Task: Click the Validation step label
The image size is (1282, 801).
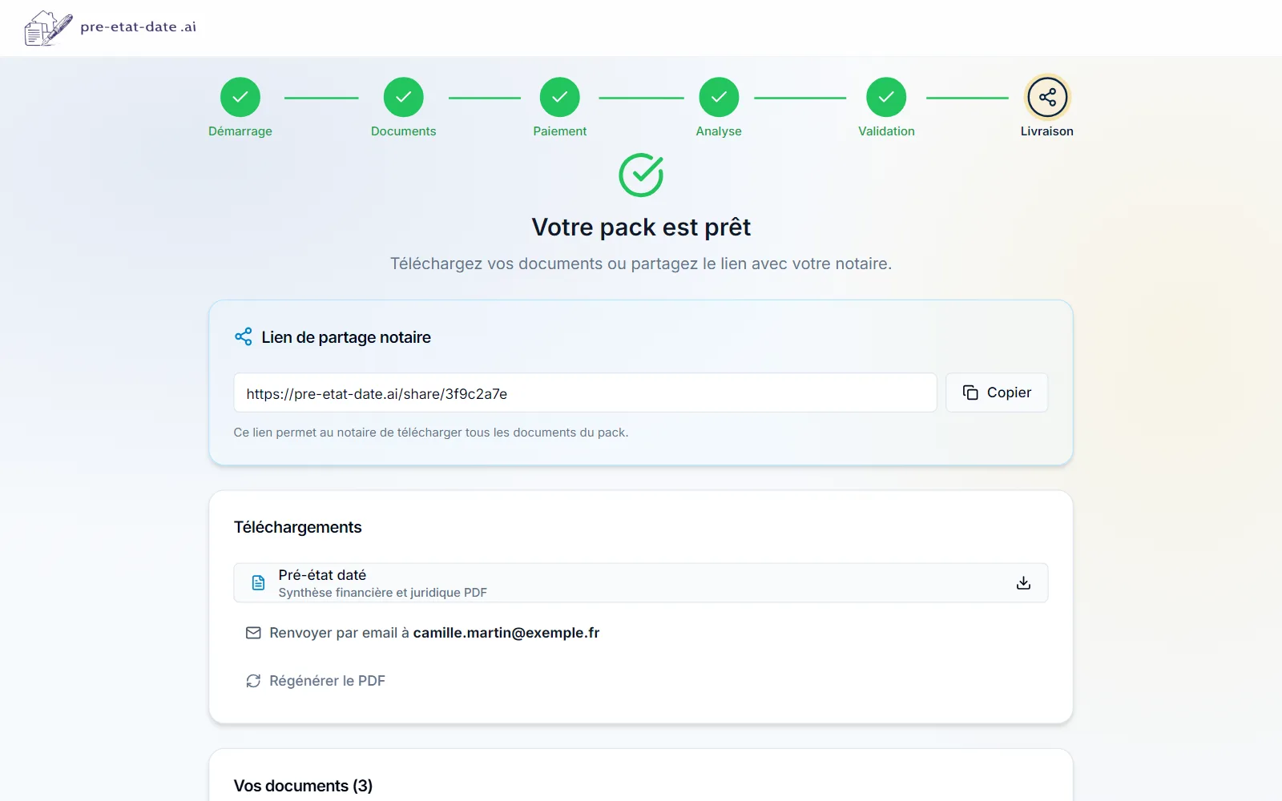Action: click(886, 131)
